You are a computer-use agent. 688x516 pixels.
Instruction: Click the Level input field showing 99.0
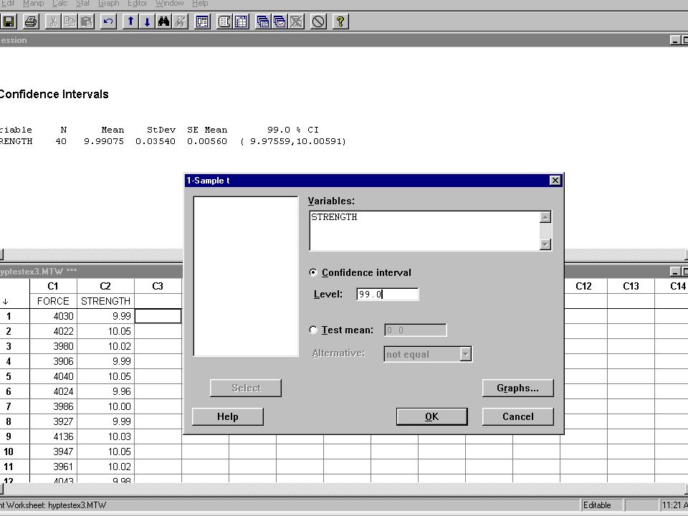(x=388, y=294)
